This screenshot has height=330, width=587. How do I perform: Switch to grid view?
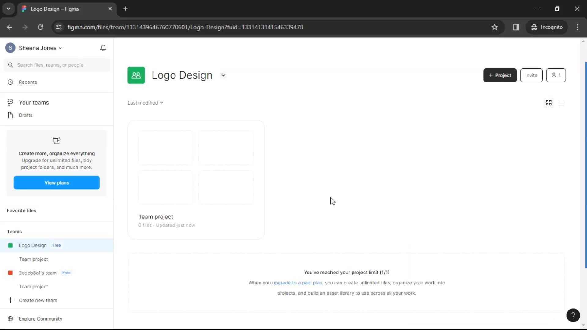coord(549,103)
